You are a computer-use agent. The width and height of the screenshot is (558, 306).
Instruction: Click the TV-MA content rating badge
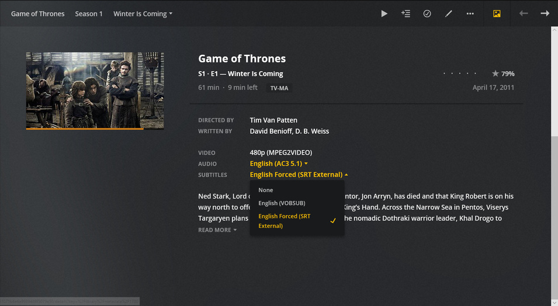click(x=279, y=88)
